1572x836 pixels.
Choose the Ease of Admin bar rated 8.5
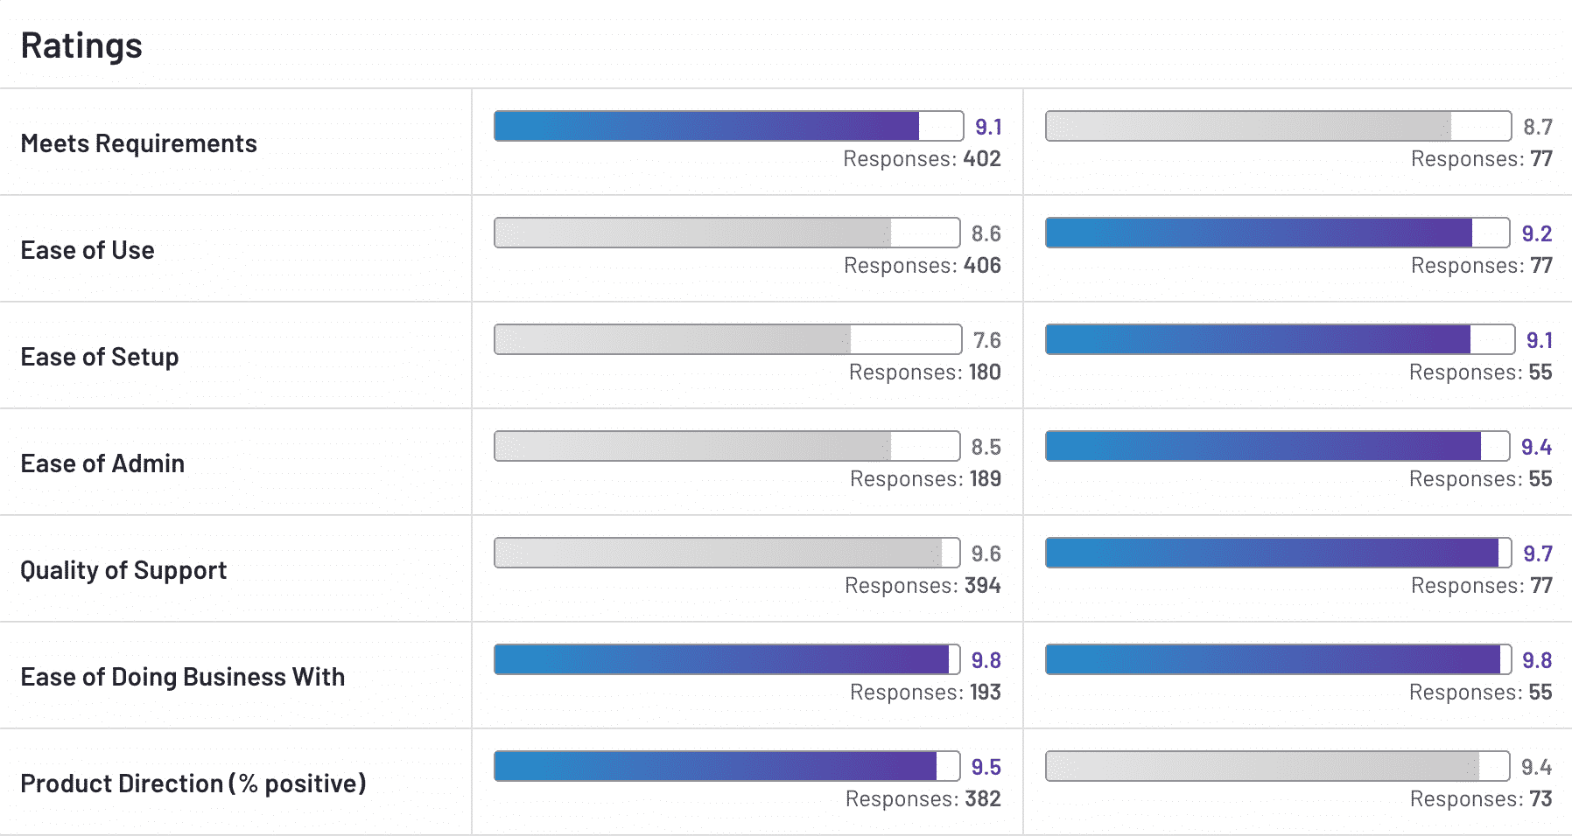(726, 446)
